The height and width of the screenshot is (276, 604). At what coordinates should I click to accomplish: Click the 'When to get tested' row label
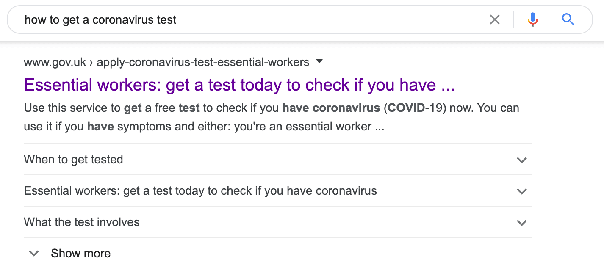73,160
